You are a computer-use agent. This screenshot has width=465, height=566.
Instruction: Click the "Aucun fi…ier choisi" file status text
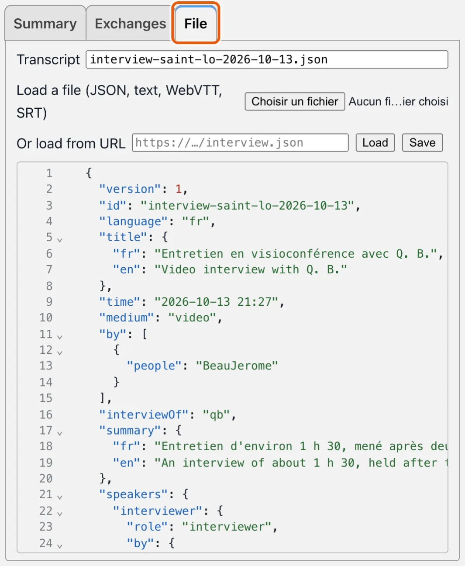(x=398, y=101)
